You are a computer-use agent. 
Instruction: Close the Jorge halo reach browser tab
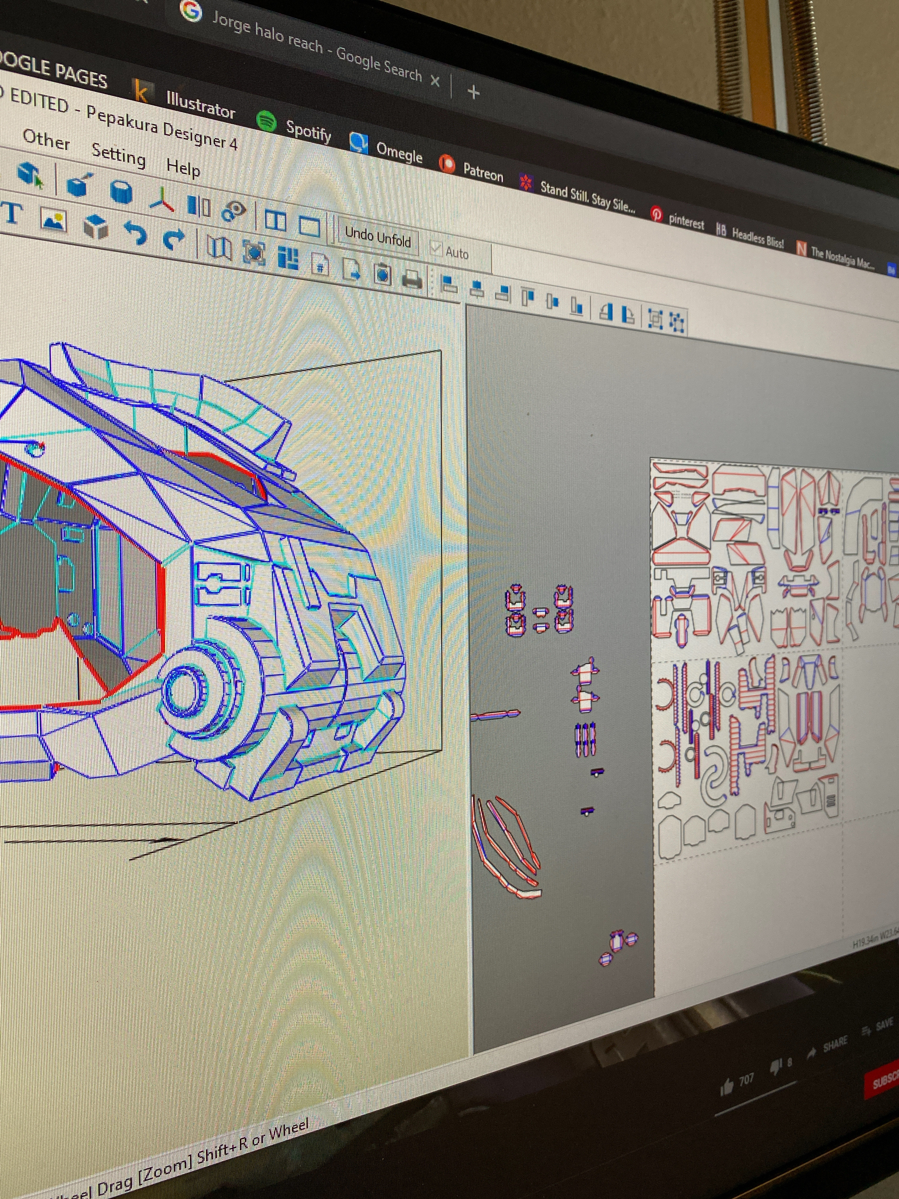click(x=435, y=81)
